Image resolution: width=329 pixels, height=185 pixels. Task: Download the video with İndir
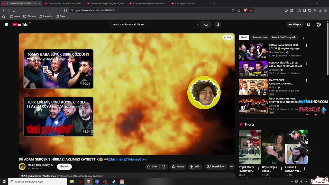point(195,166)
